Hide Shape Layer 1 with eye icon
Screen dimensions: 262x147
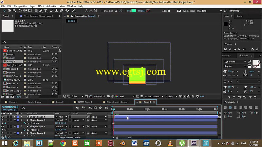pyautogui.click(x=3, y=133)
